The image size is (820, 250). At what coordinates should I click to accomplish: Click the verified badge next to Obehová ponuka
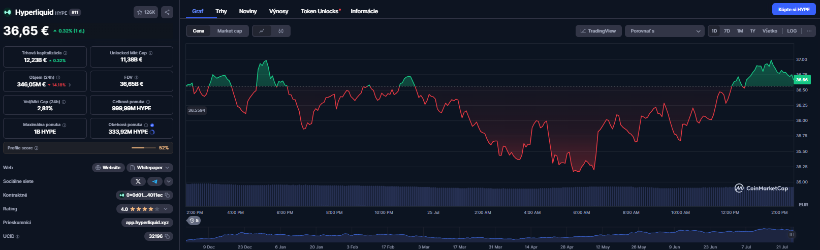point(152,124)
